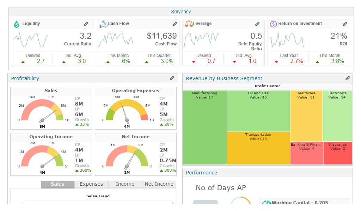Click the Return on Investment dollar icon
This screenshot has width=361, height=211.
tap(273, 24)
